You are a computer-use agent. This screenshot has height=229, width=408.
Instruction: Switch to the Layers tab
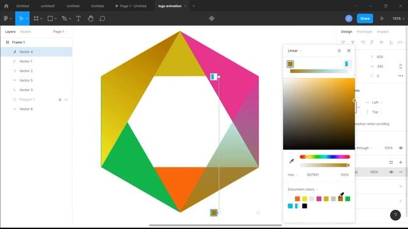tap(10, 32)
